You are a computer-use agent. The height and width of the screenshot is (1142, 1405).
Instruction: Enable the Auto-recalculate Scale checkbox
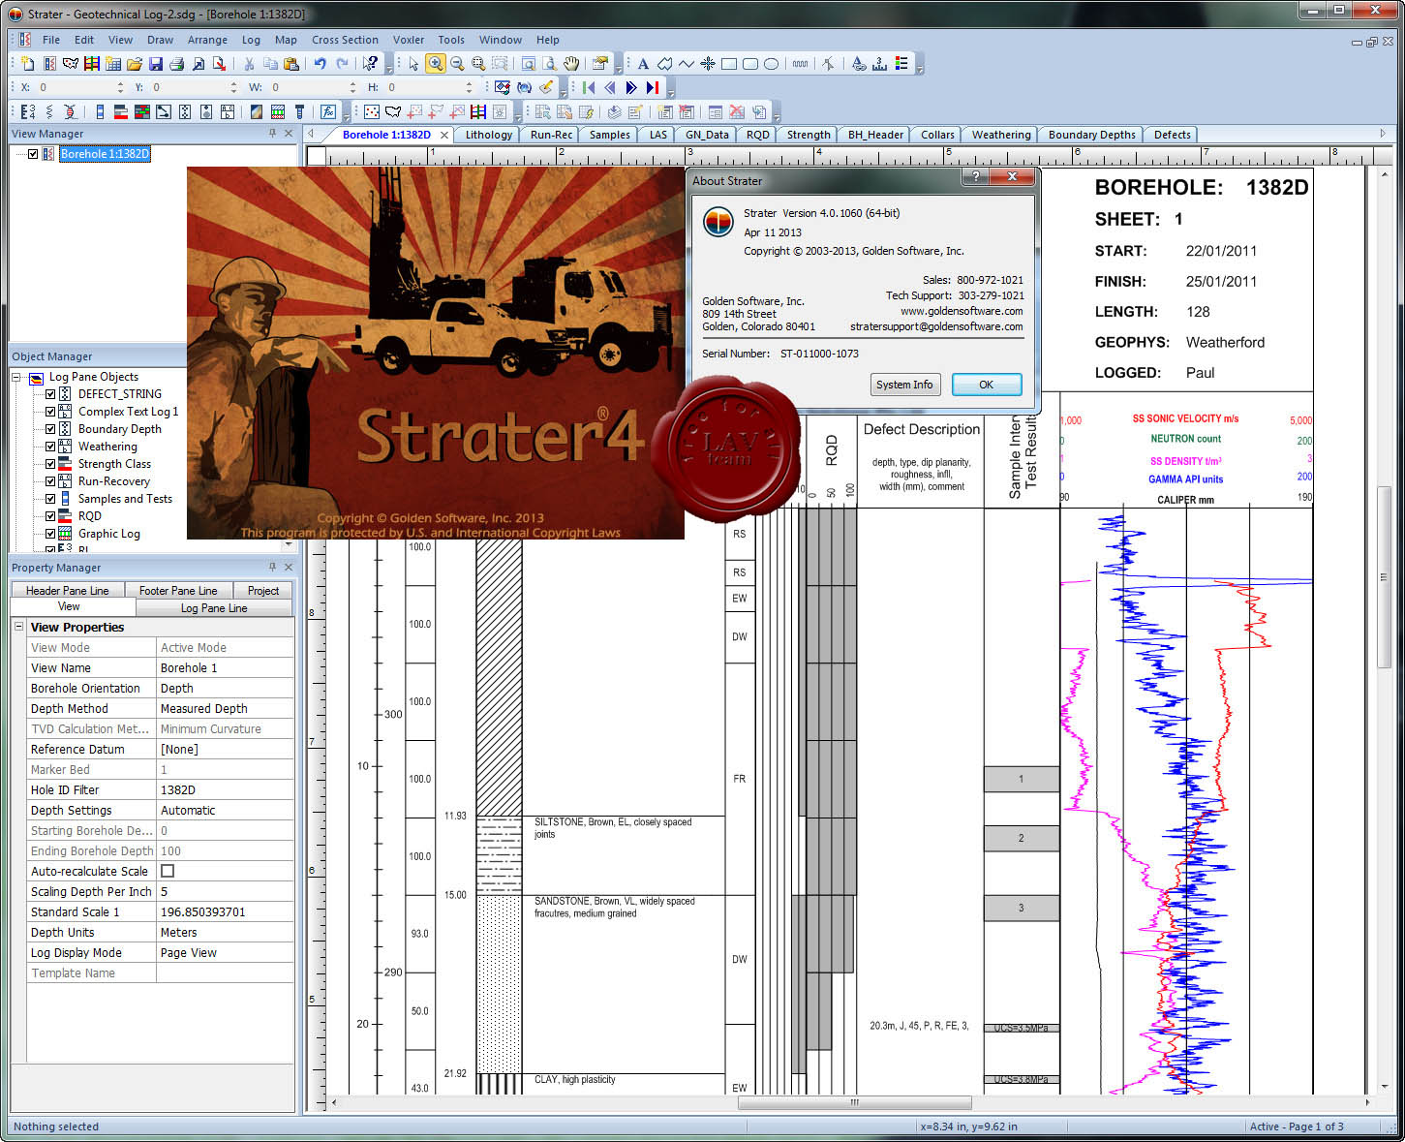pyautogui.click(x=168, y=871)
